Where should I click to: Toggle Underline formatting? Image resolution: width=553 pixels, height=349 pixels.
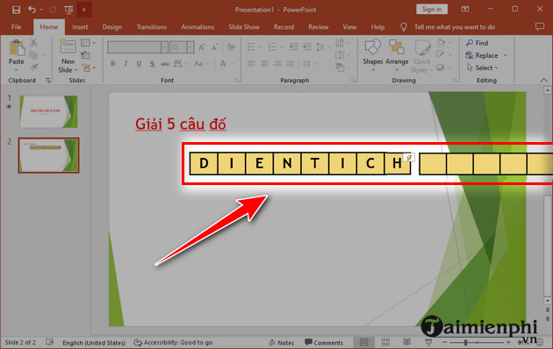coord(139,64)
